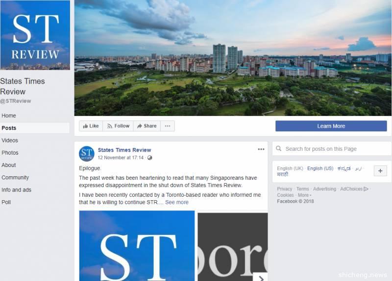Image resolution: width=392 pixels, height=281 pixels.
Task: Open post options three-dot menu
Action: (x=261, y=149)
